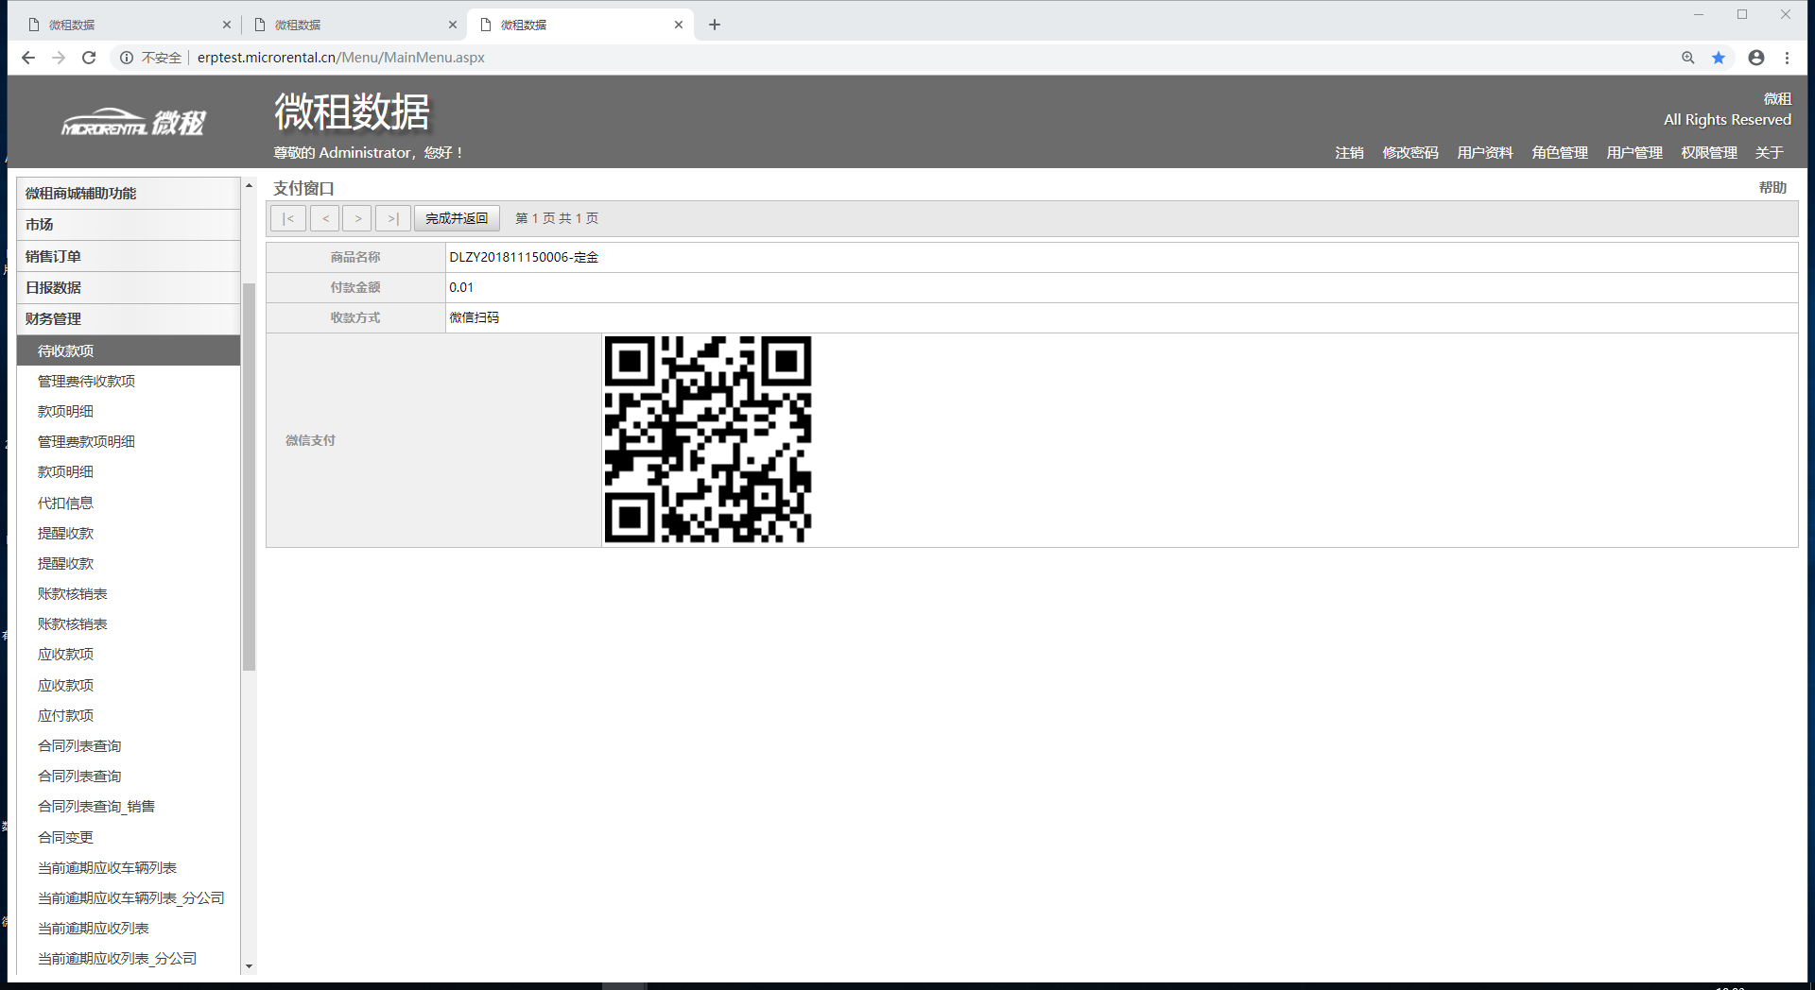Click the 完成并返回 button

pyautogui.click(x=457, y=218)
